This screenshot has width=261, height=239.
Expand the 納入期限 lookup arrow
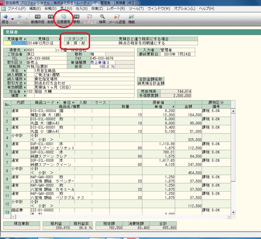[x=25, y=75]
